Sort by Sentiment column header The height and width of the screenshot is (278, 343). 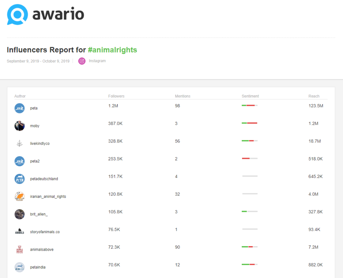(250, 96)
